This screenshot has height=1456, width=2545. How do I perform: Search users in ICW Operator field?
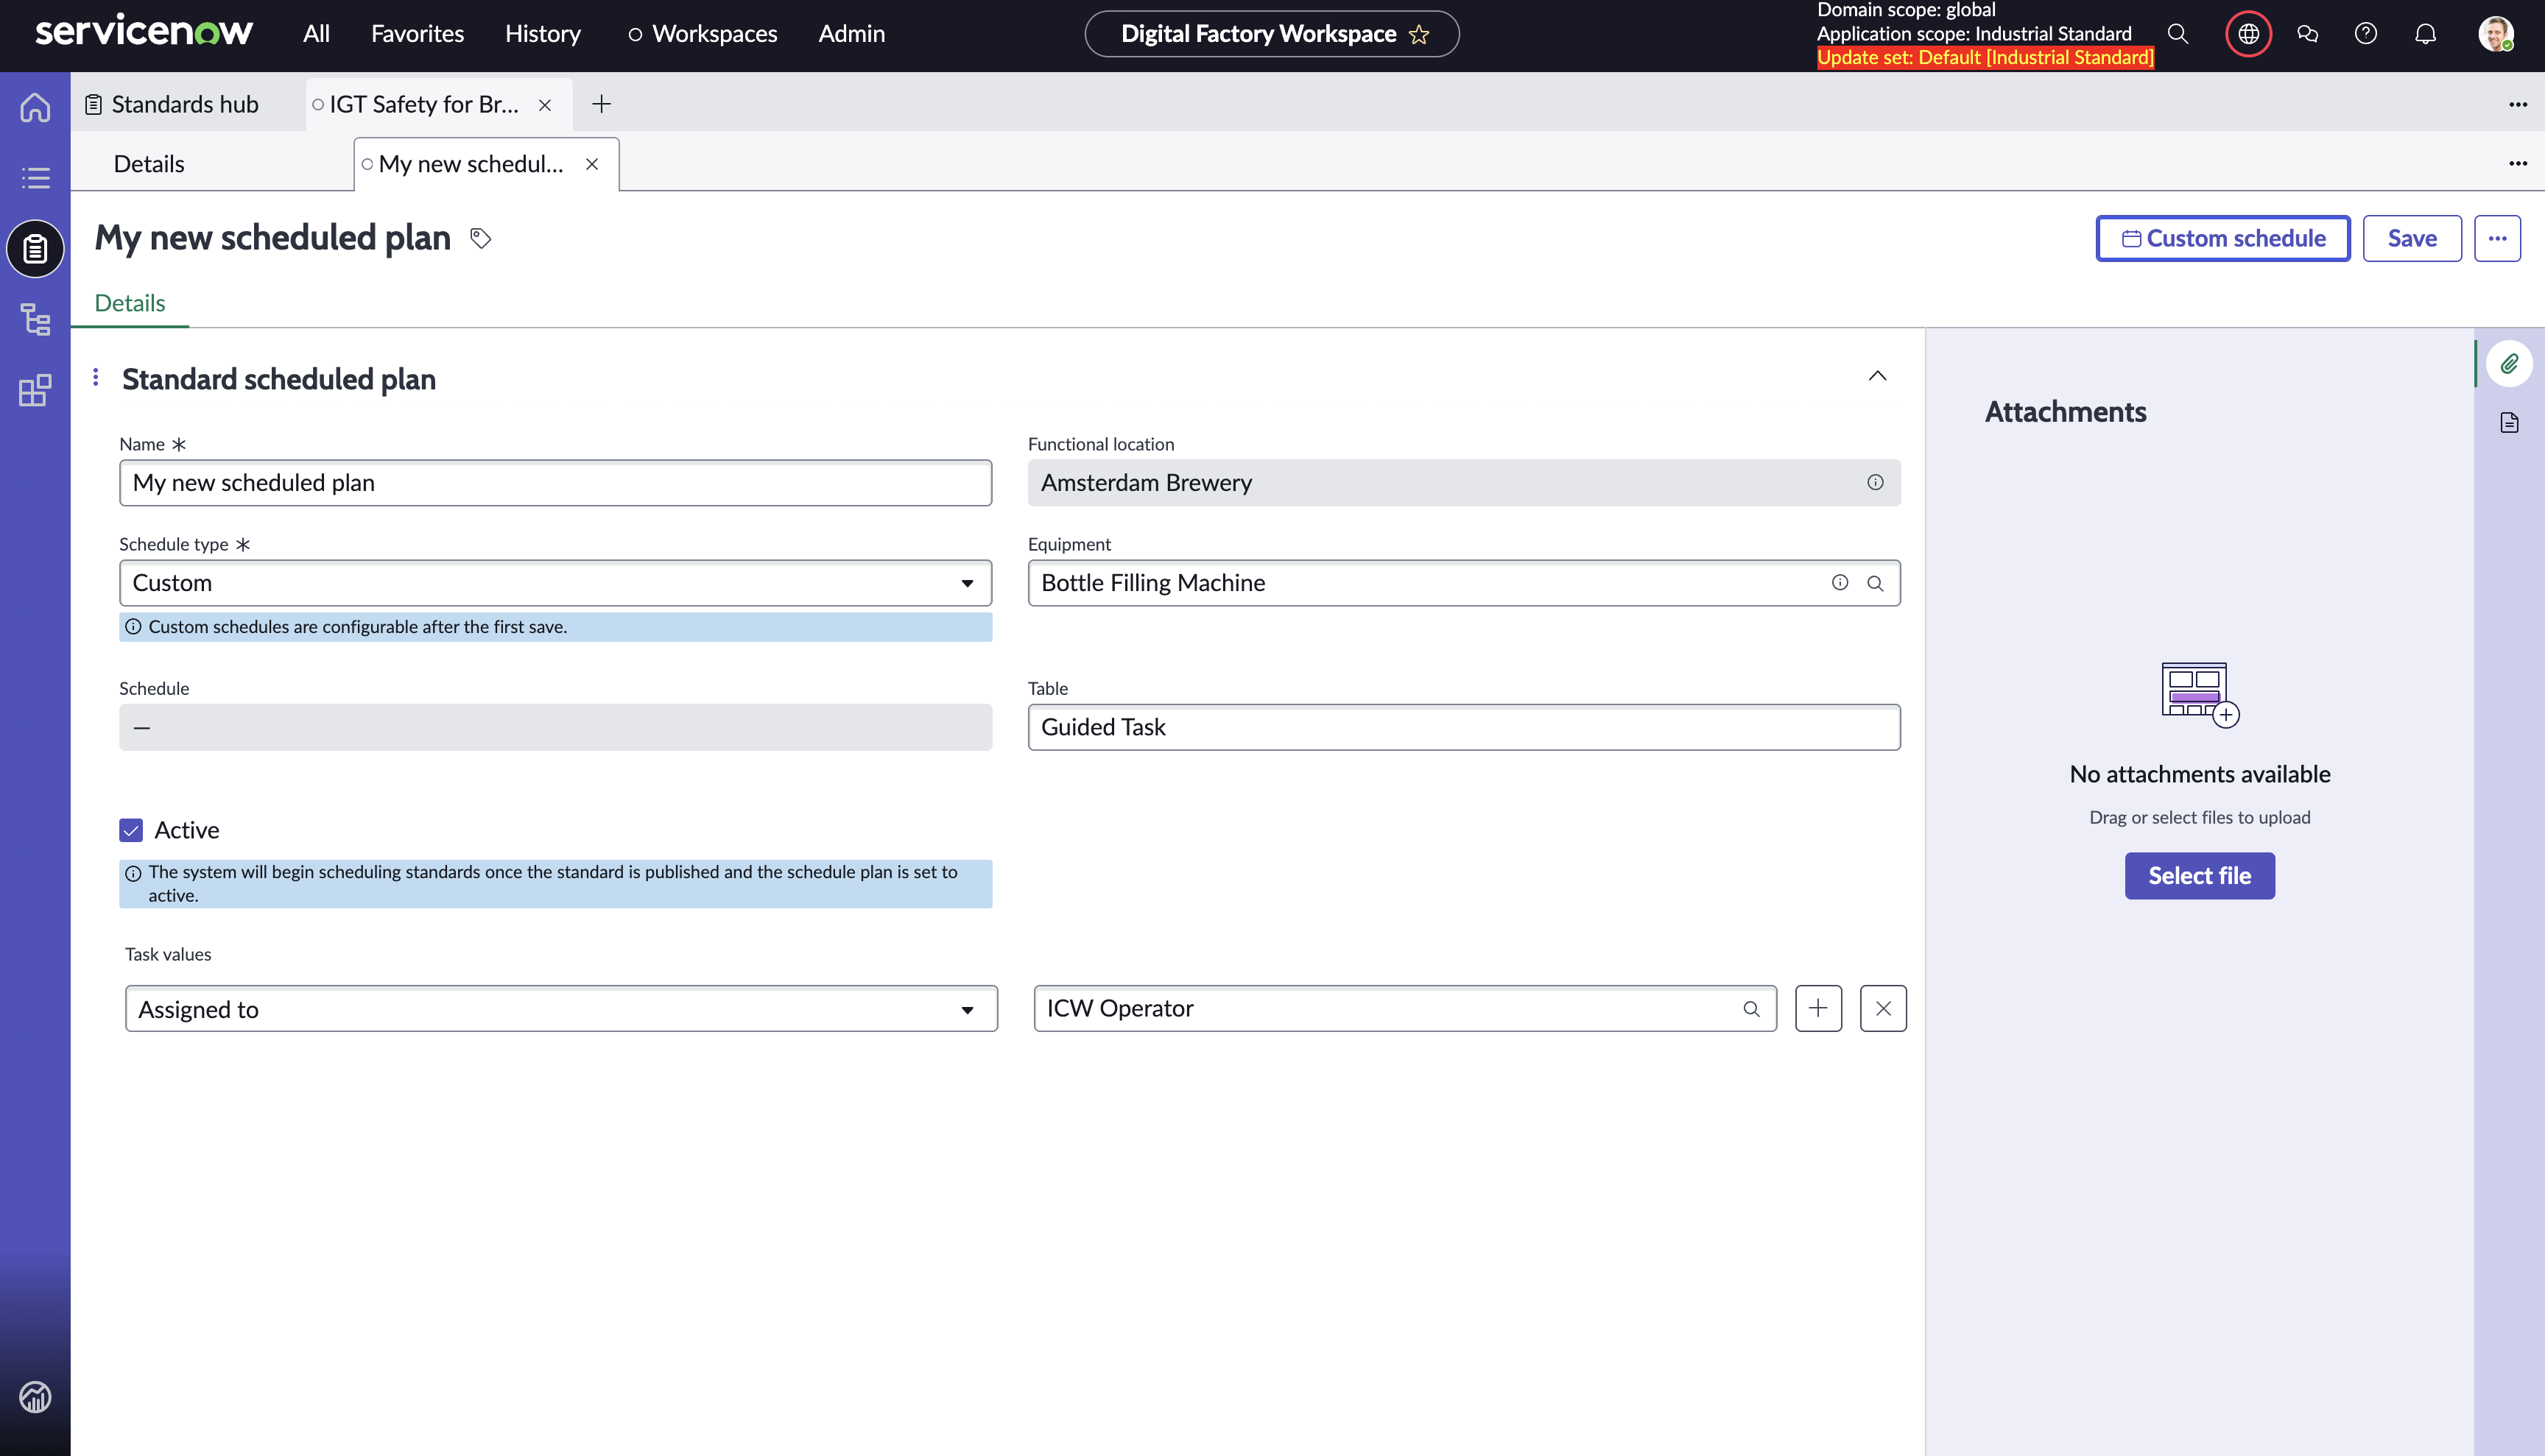coord(1750,1009)
